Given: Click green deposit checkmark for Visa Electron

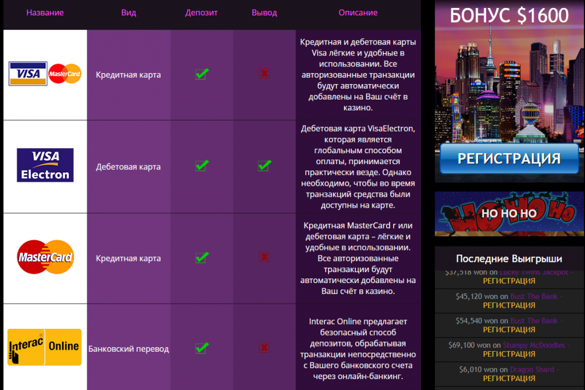Looking at the screenshot, I should click(201, 166).
